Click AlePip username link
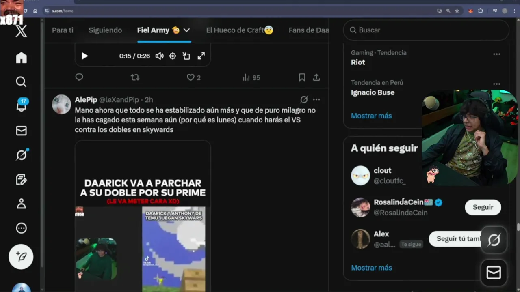Image resolution: width=520 pixels, height=292 pixels. (86, 100)
